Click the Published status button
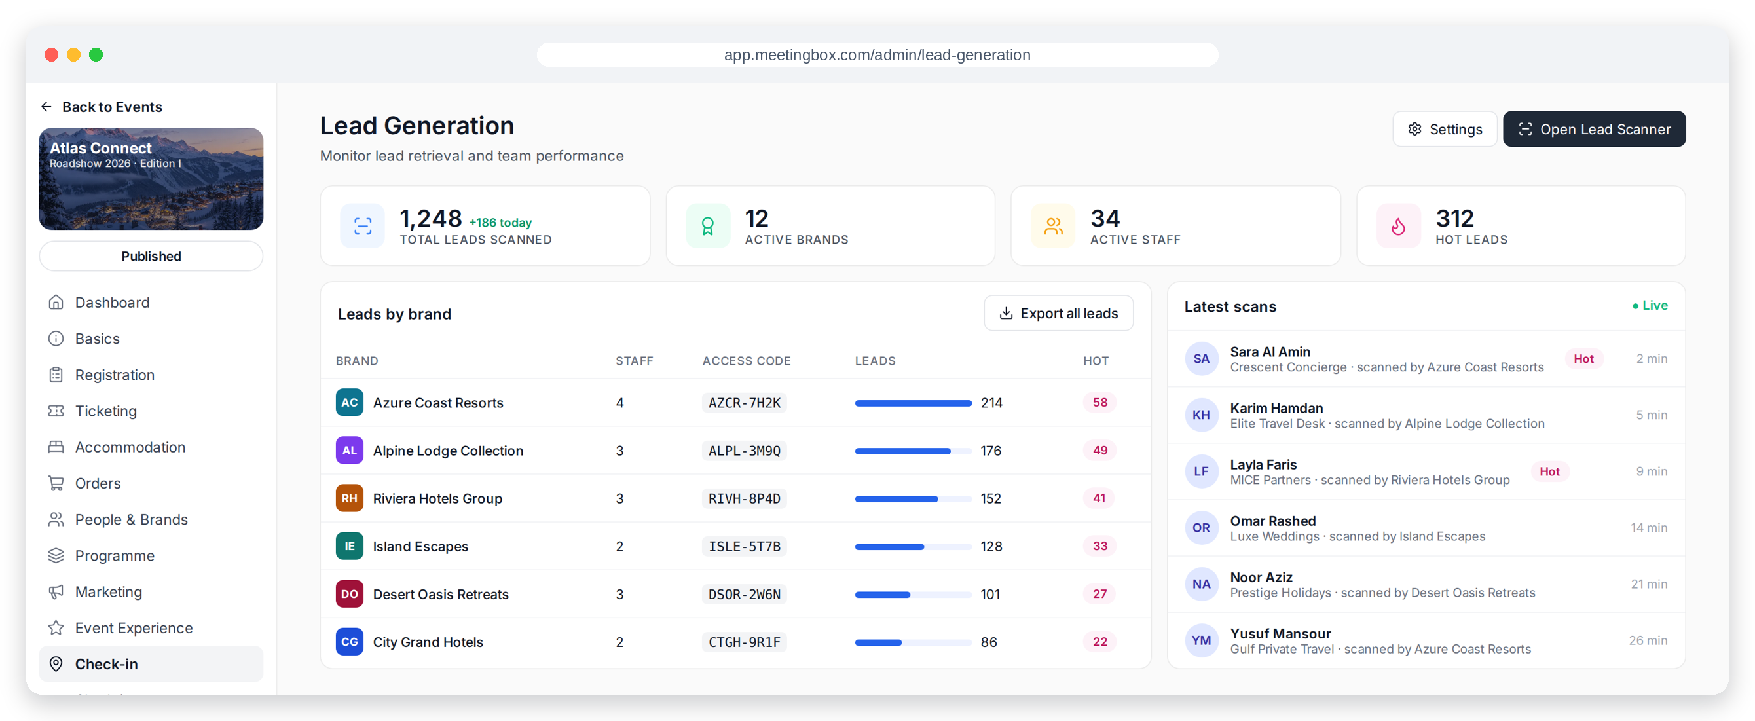This screenshot has height=721, width=1755. 151,255
